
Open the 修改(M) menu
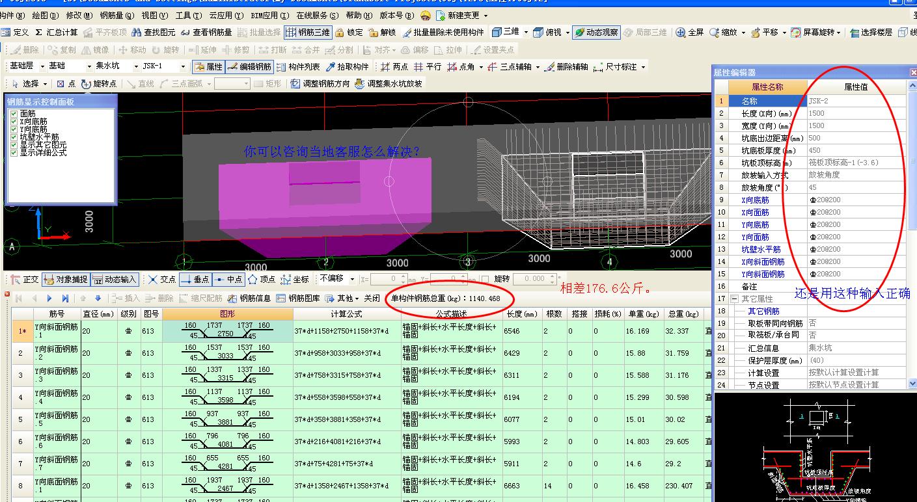[x=79, y=15]
